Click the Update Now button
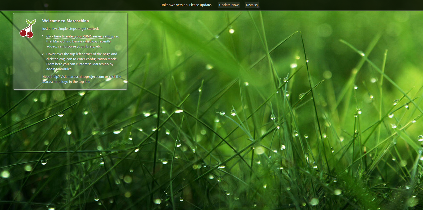This screenshot has width=423, height=210. 229,5
